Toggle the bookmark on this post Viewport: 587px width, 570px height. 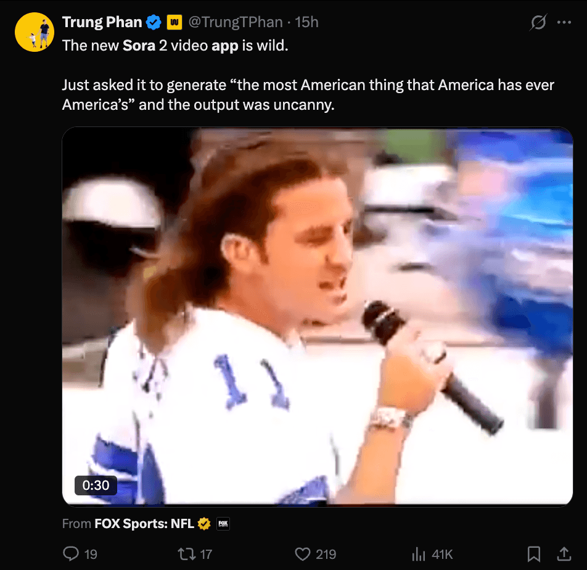coord(535,553)
